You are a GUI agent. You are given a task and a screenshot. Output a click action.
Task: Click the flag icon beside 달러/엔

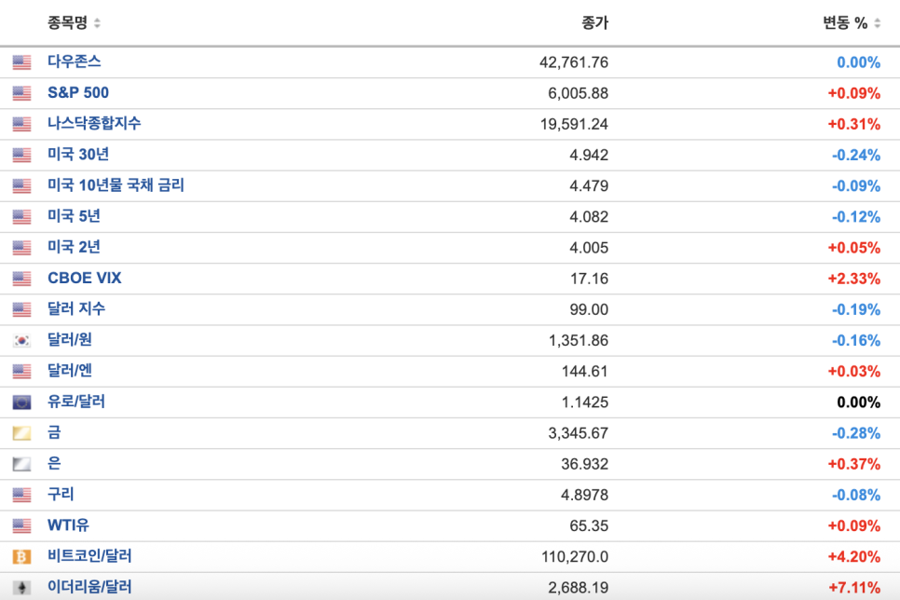[x=21, y=372]
